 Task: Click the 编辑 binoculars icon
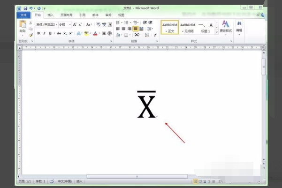[239, 23]
